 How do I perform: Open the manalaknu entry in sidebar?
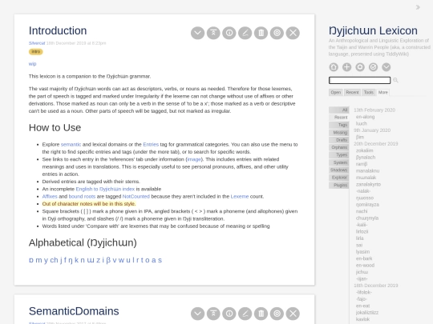point(367,171)
